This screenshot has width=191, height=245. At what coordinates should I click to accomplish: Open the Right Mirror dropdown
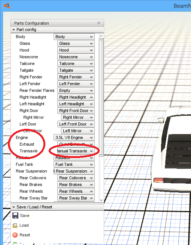coord(78,117)
